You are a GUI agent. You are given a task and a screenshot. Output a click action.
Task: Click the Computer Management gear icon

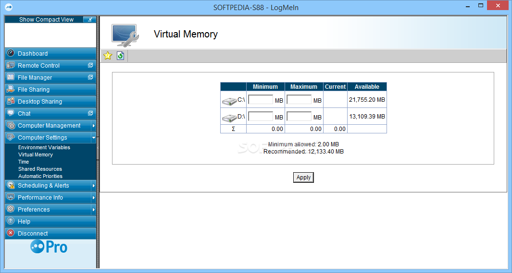point(11,125)
